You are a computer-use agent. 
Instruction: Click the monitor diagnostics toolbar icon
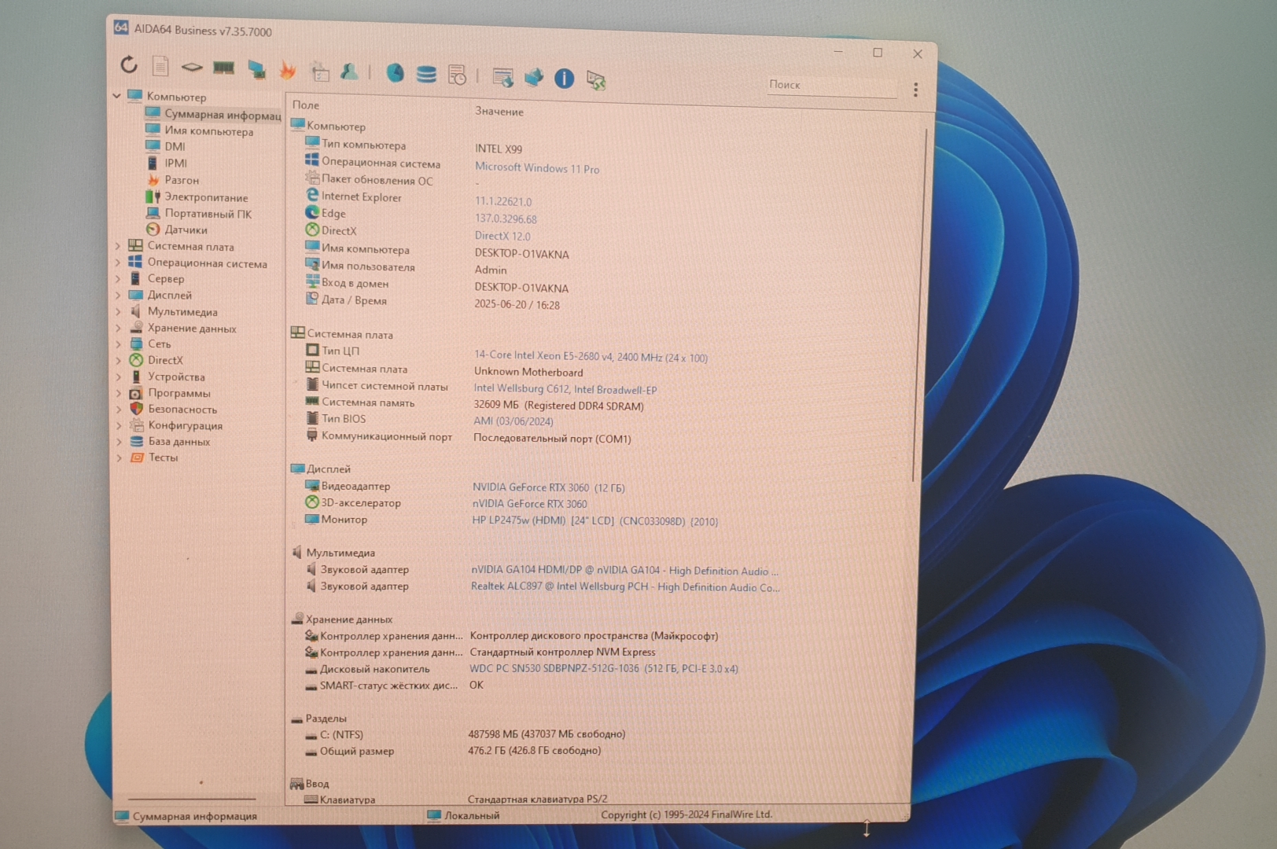[x=256, y=70]
